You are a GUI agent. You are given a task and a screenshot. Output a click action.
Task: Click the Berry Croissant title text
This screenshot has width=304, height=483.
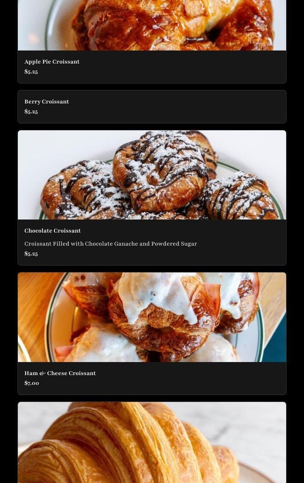pyautogui.click(x=47, y=102)
